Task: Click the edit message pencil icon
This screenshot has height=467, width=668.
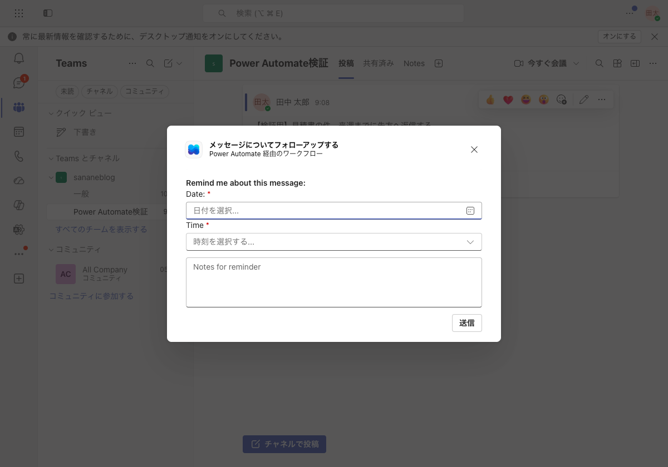Action: pyautogui.click(x=583, y=100)
